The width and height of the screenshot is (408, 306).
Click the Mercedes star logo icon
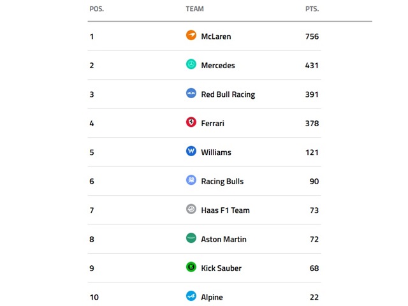pyautogui.click(x=191, y=65)
